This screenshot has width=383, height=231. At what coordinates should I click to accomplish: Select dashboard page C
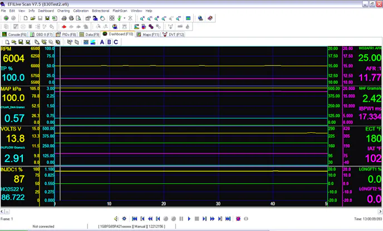coord(115,42)
